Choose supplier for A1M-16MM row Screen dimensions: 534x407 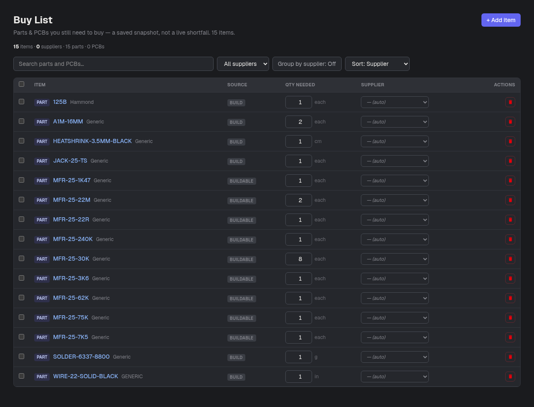395,122
